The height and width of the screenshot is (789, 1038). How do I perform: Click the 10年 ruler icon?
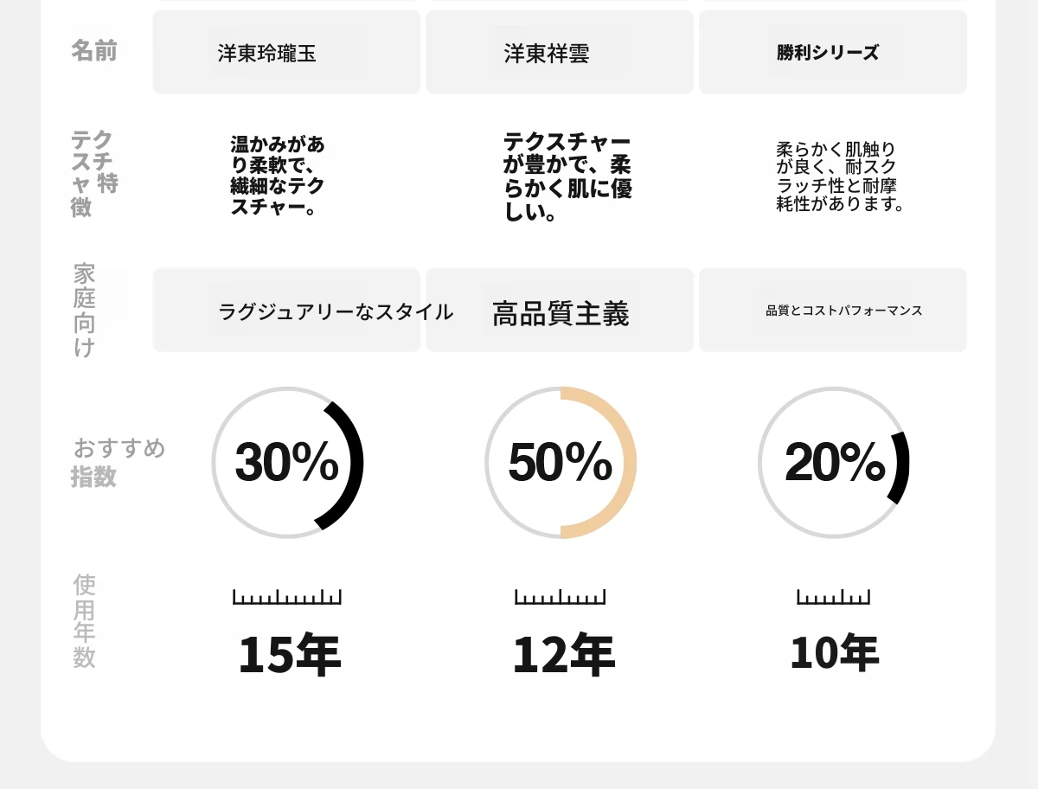coord(833,597)
